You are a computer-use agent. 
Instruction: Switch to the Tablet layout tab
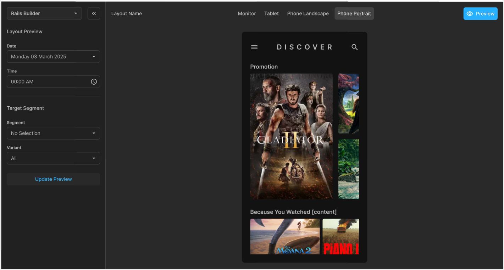(271, 13)
